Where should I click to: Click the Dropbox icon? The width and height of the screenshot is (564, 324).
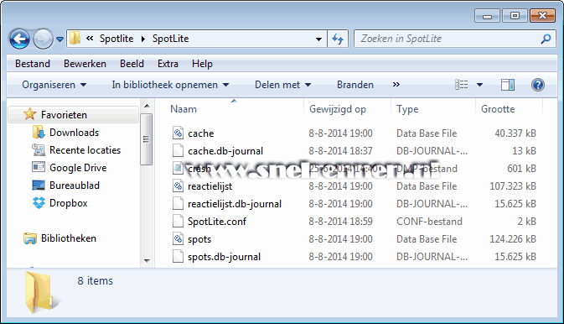pyautogui.click(x=39, y=203)
